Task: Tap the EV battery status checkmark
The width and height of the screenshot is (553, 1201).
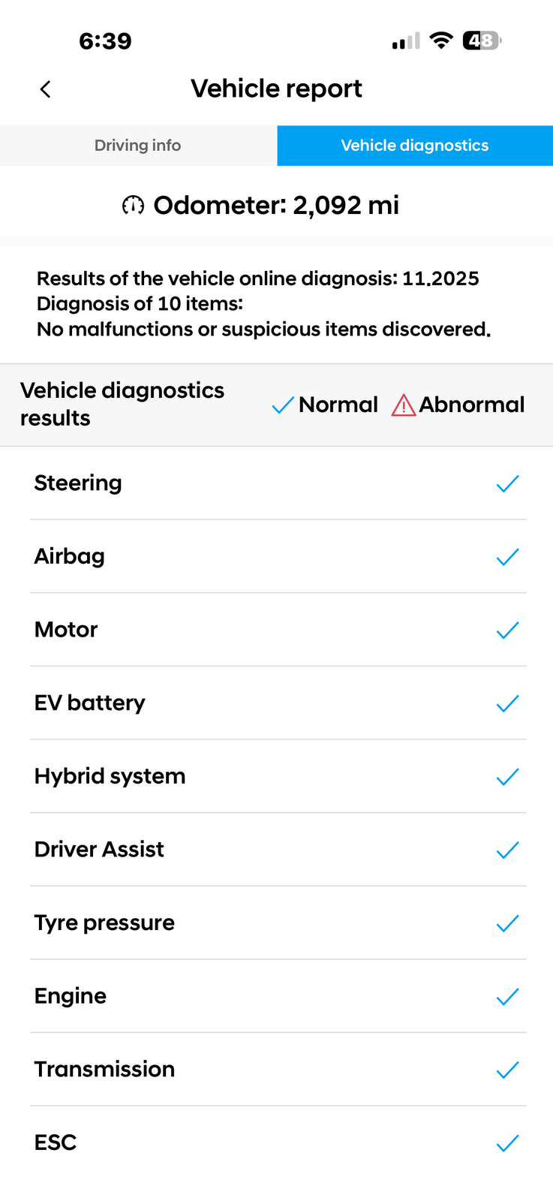Action: (507, 703)
